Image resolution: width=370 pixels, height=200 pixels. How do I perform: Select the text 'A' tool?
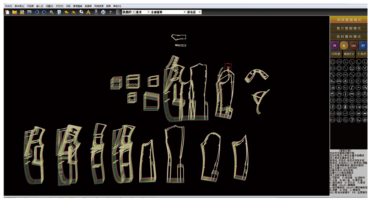click(x=89, y=12)
